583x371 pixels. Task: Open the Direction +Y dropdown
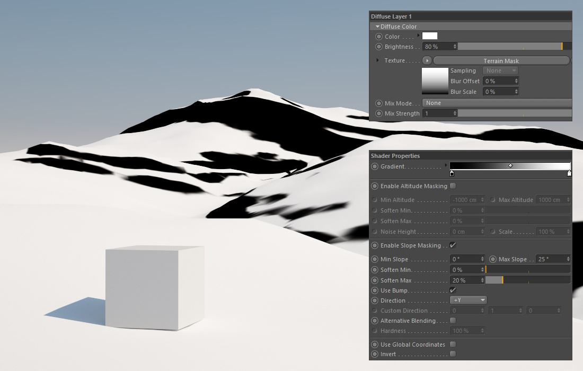tap(469, 301)
